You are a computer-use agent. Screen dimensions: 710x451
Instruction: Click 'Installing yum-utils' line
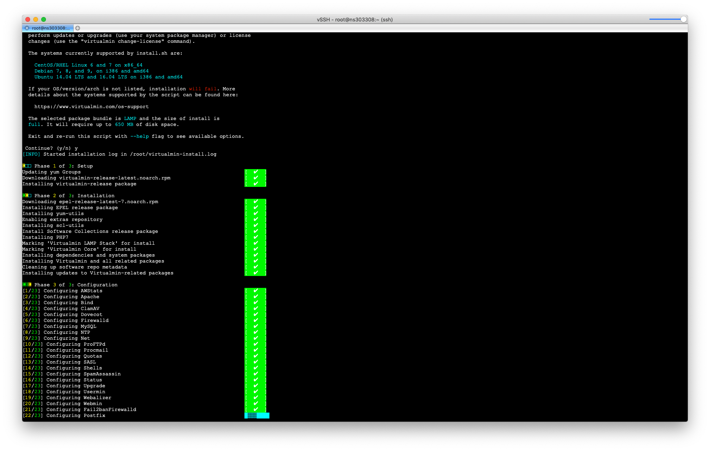[x=53, y=213]
